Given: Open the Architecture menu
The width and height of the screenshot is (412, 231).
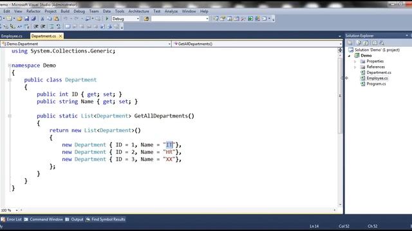Looking at the screenshot, I should click(x=139, y=12).
